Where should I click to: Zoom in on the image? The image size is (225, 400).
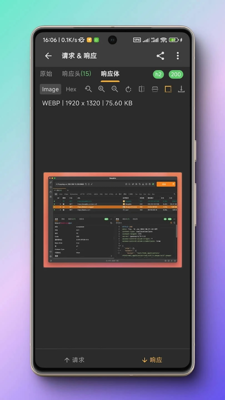pyautogui.click(x=101, y=89)
